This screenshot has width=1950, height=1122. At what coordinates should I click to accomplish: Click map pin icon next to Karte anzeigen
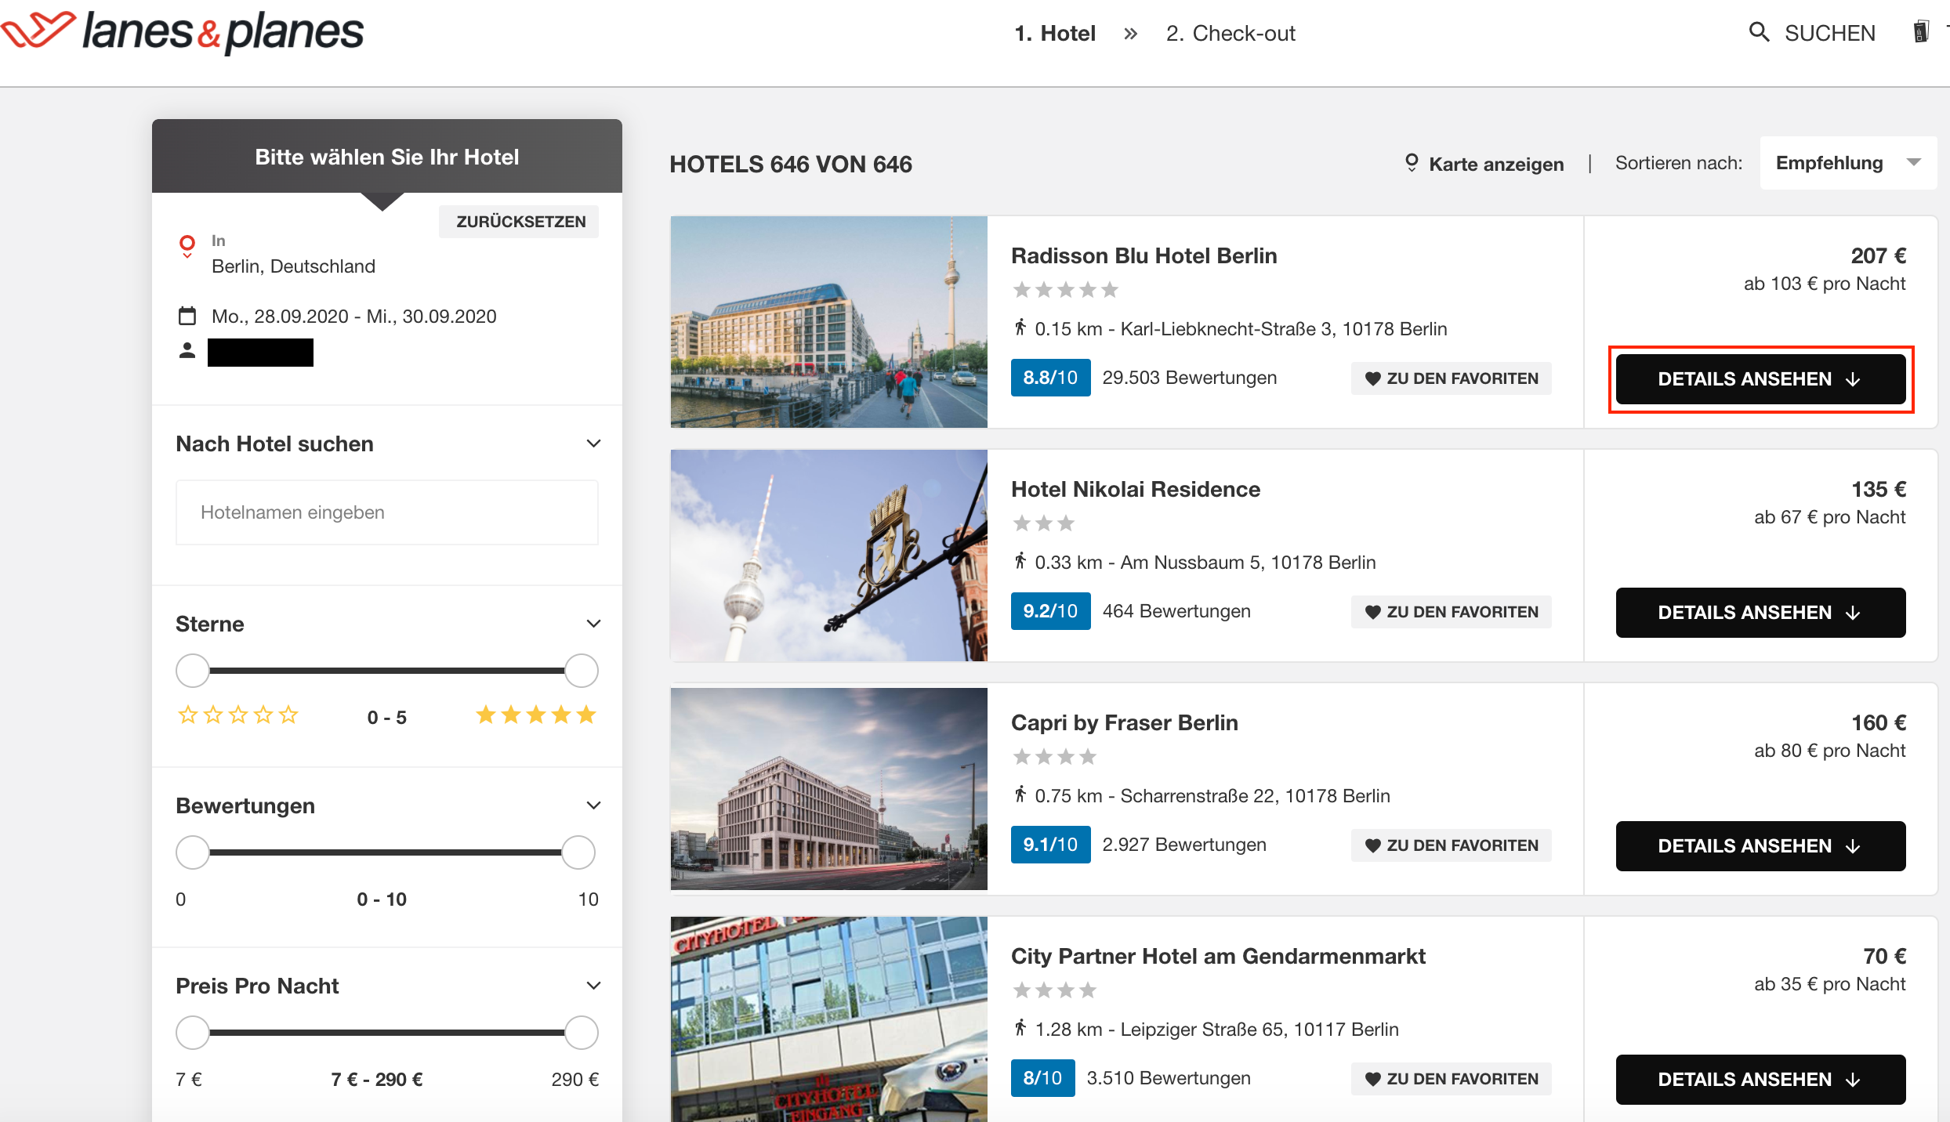coord(1412,163)
